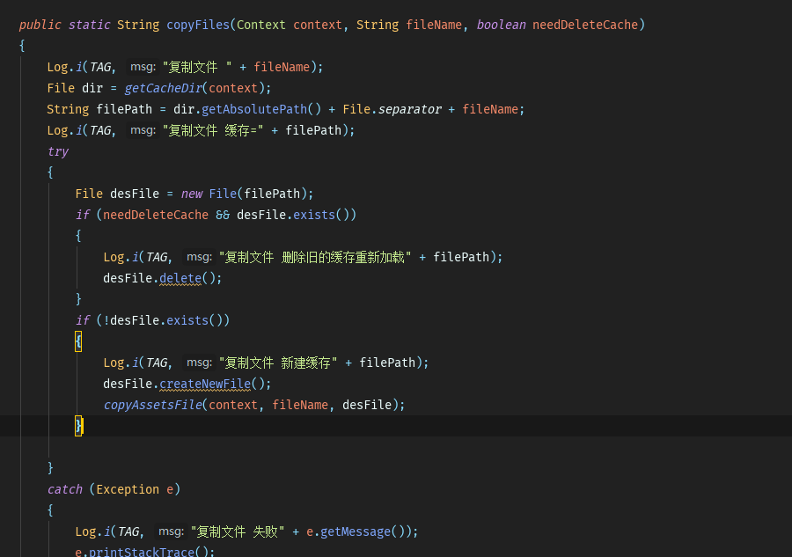Click the getCacheDir method call
Screen dimensions: 792x557
click(163, 88)
